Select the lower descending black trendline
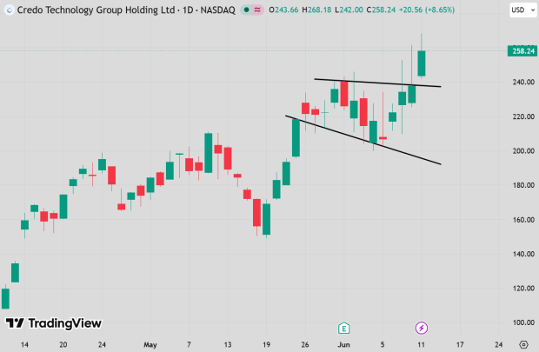Image resolution: width=539 pixels, height=352 pixels. [x=363, y=140]
